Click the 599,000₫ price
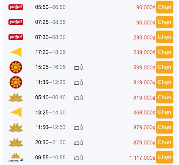This screenshot has height=165, width=179. click(144, 67)
